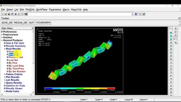Viewport: 181px width, 102px height.
Task: Click the POWRGRPH toolbar button
Action: [43, 23]
